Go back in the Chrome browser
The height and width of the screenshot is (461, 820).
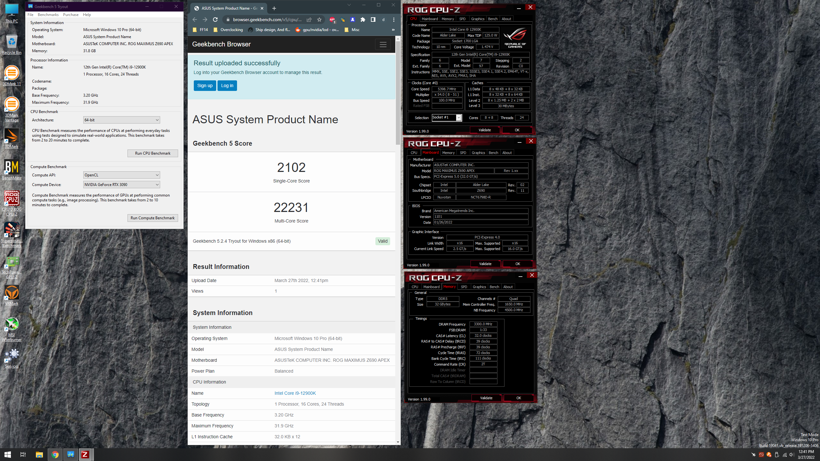[195, 20]
